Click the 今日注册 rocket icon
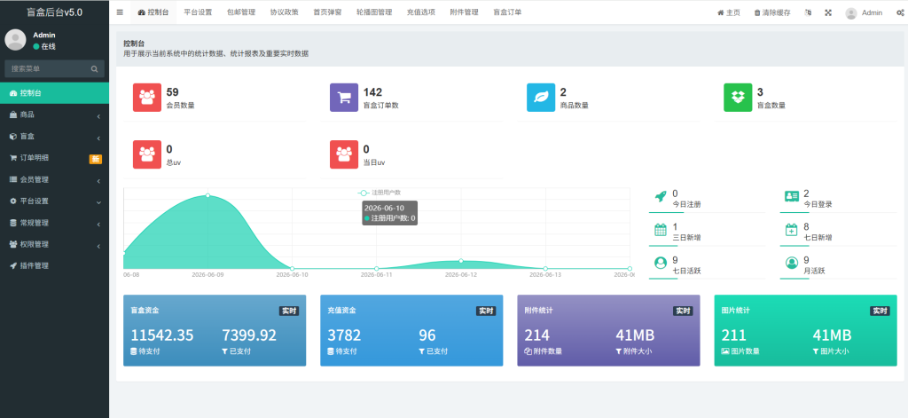The image size is (908, 418). point(660,196)
